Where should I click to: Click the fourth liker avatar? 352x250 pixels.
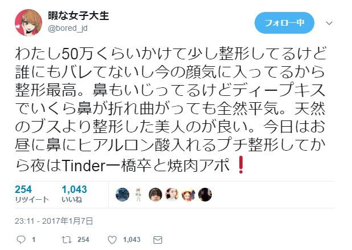click(172, 195)
